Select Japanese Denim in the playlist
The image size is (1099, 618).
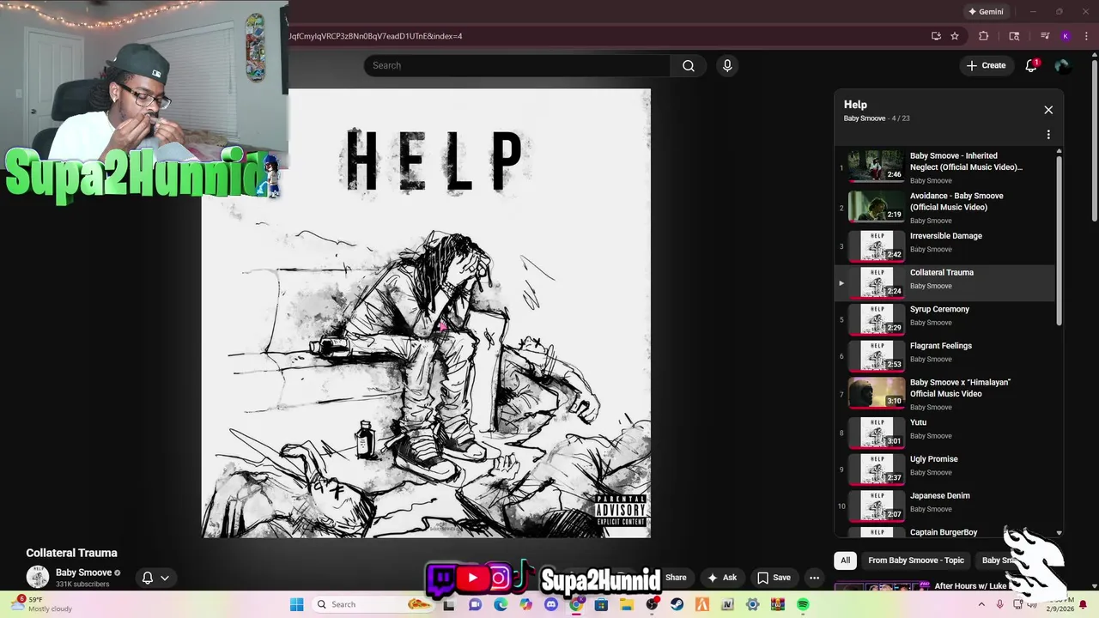(x=944, y=506)
